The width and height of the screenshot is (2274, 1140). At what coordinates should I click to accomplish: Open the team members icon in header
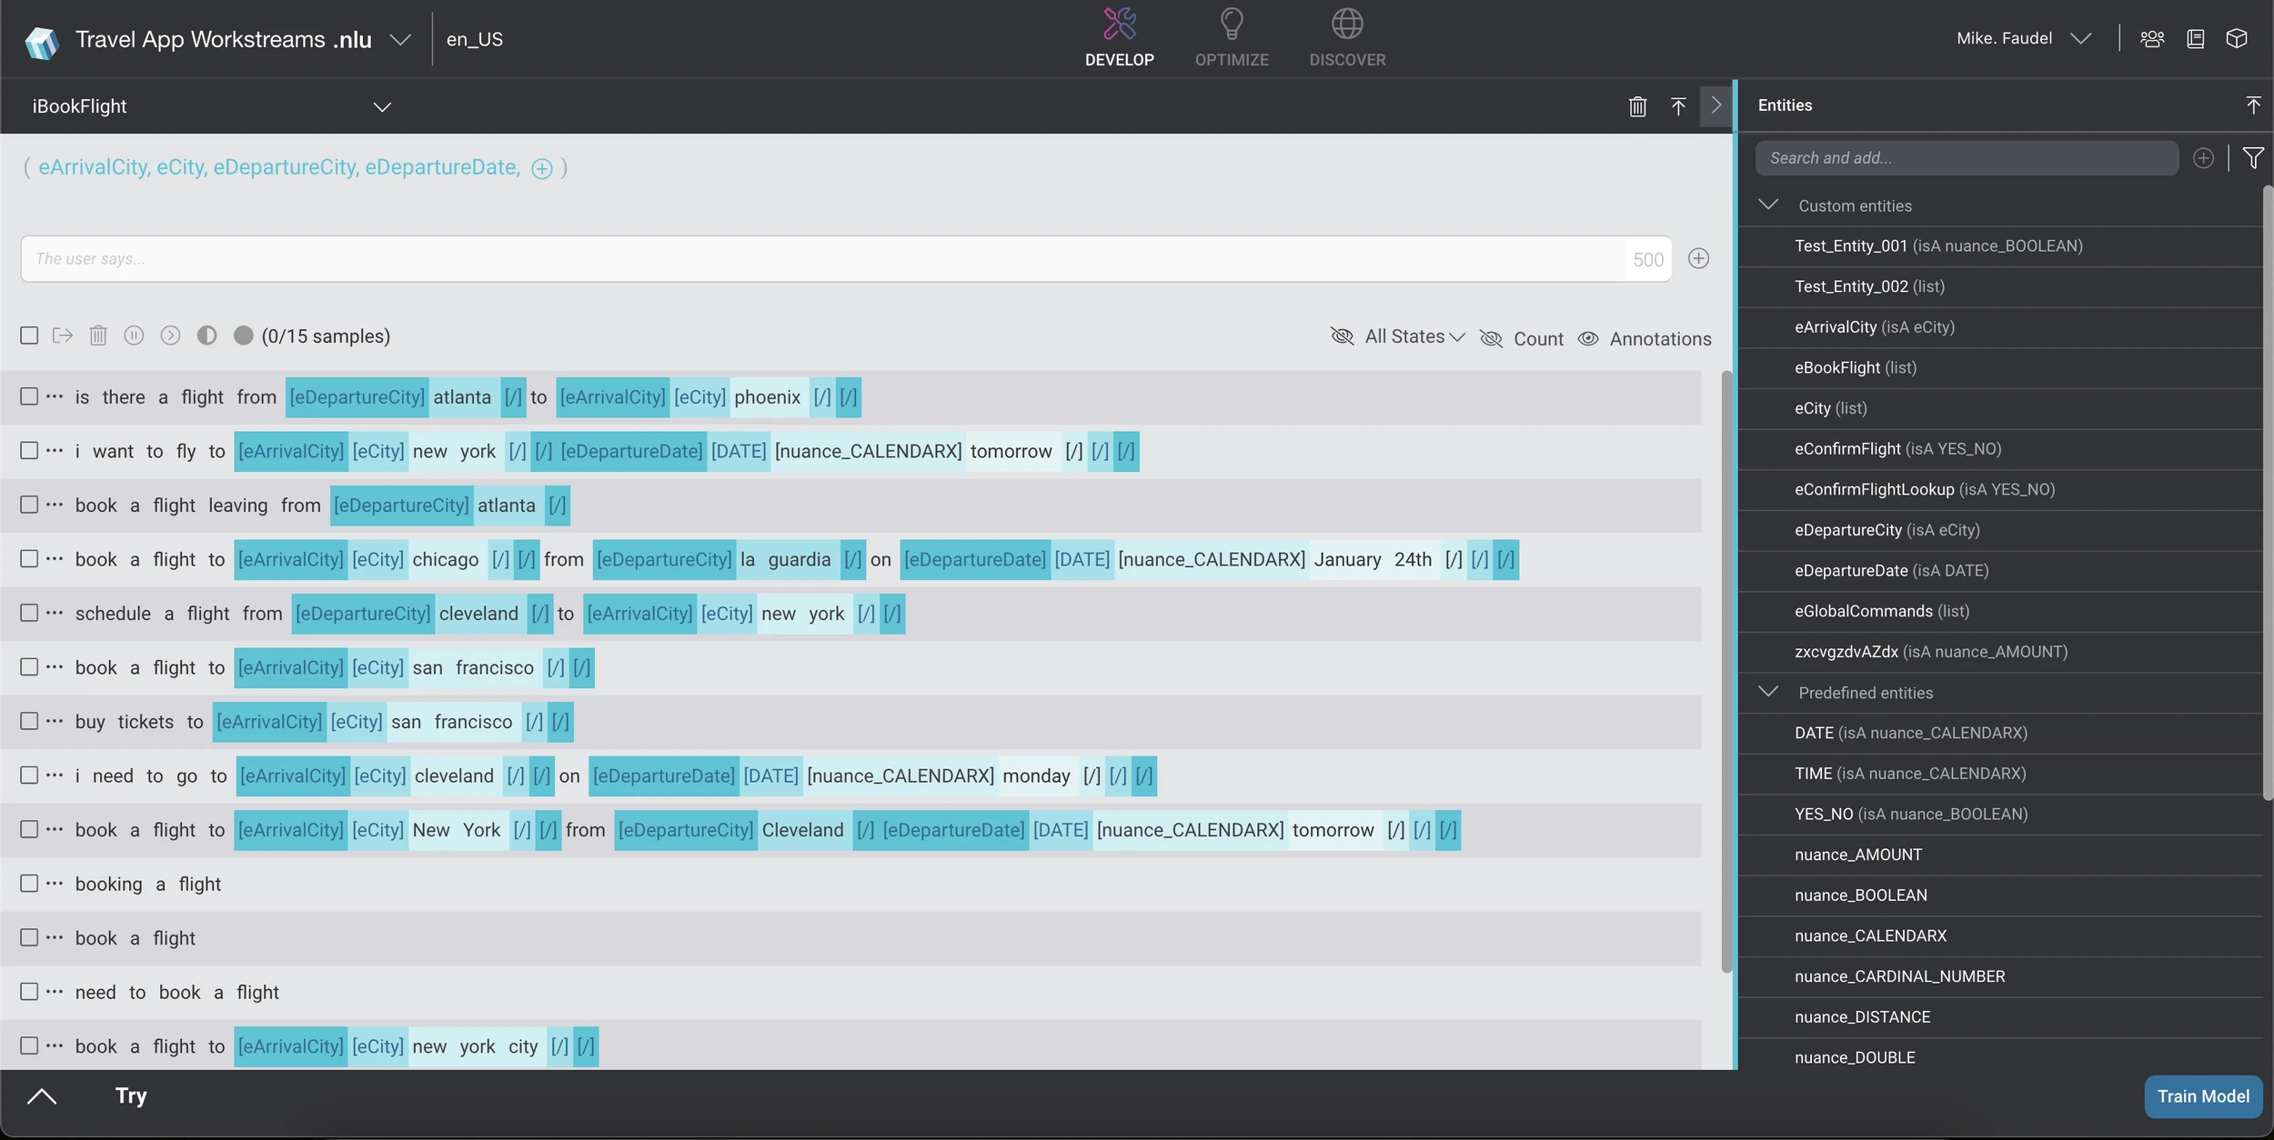(2151, 39)
